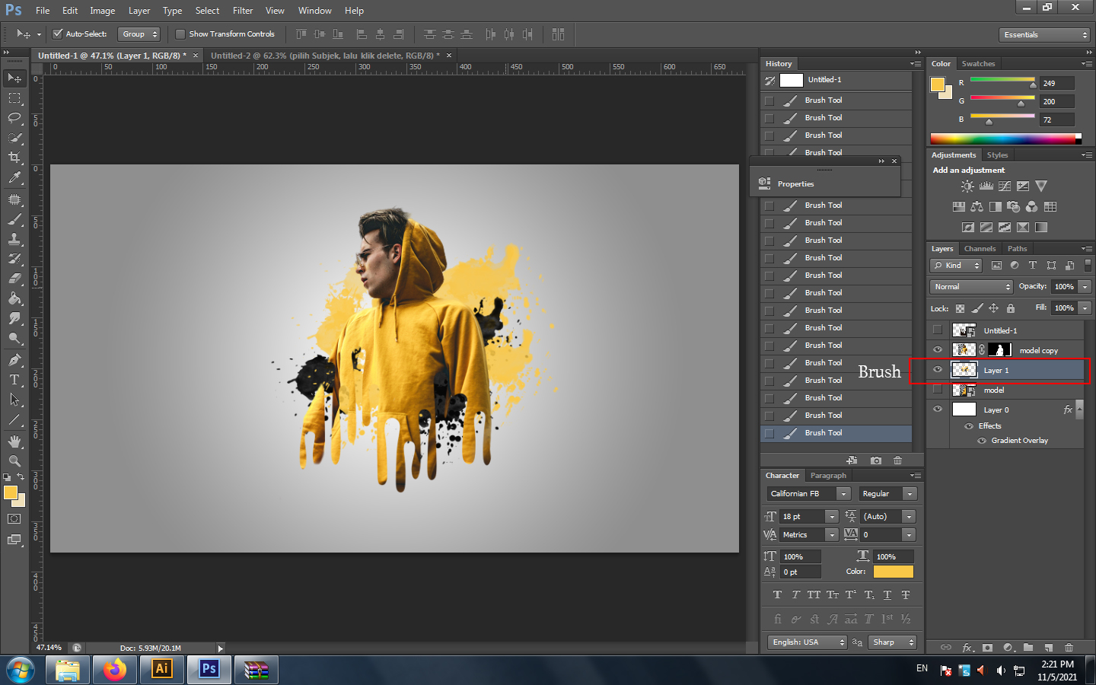Select the Lasso tool
This screenshot has height=685, width=1096.
point(14,118)
